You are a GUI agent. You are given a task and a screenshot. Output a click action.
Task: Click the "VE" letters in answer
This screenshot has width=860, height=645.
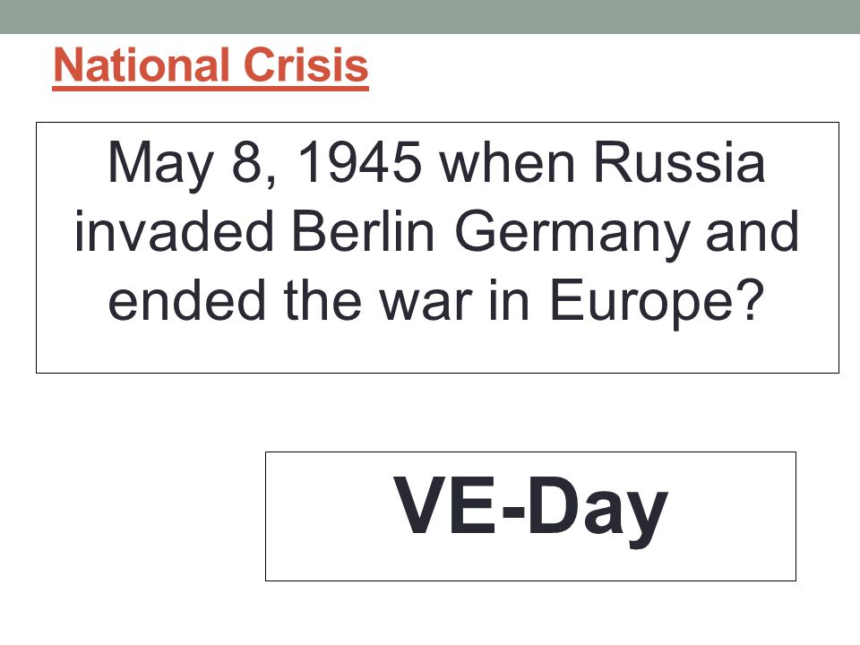[x=444, y=505]
